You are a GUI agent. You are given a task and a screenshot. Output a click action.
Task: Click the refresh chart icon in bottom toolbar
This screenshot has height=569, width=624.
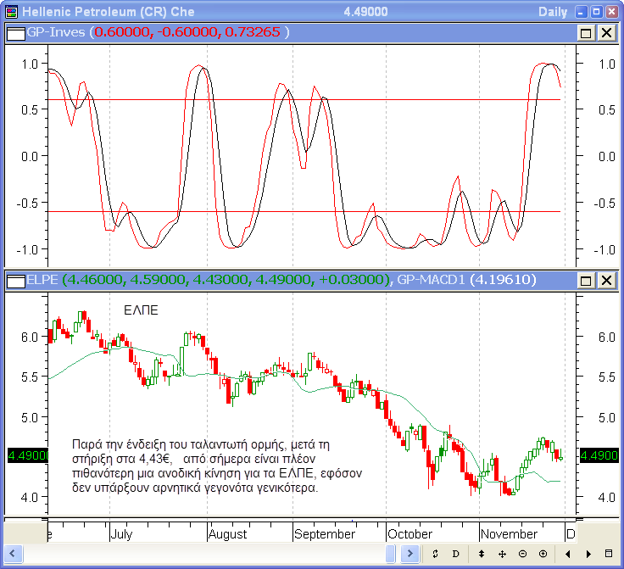click(x=435, y=554)
